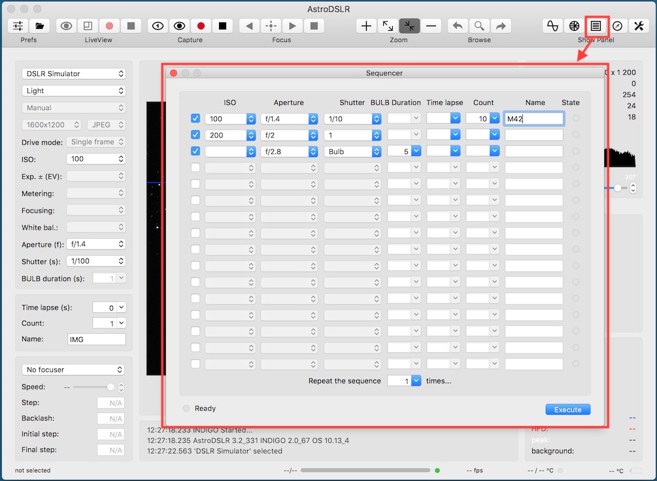
Task: Click the Focus crosshair icon
Action: (271, 26)
